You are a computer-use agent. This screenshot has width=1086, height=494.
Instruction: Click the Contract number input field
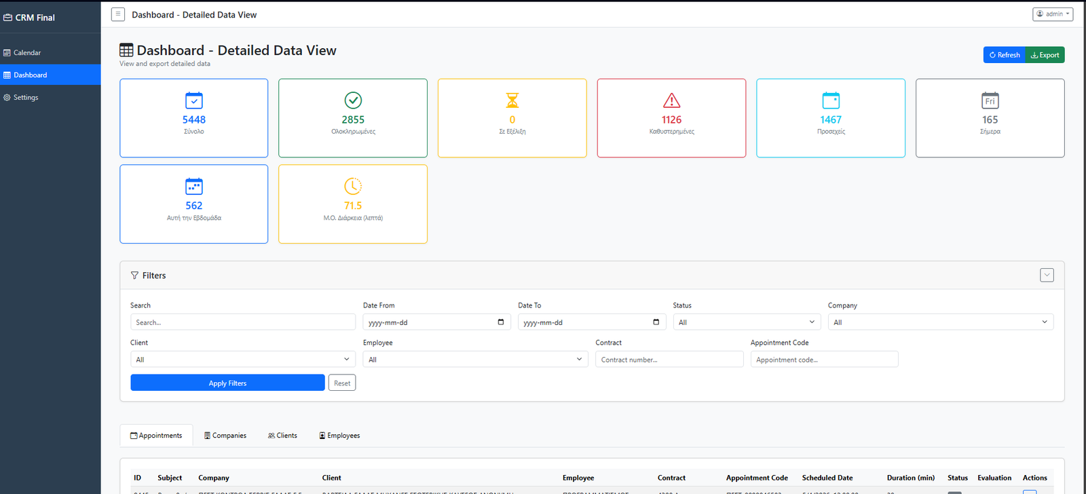click(669, 360)
